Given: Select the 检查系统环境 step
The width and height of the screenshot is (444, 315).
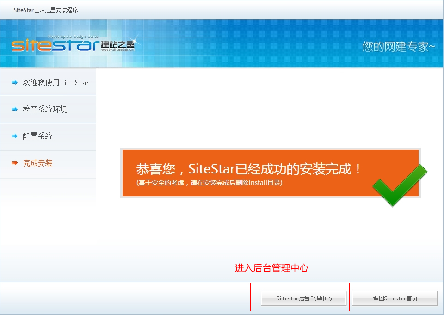Looking at the screenshot, I should point(45,109).
